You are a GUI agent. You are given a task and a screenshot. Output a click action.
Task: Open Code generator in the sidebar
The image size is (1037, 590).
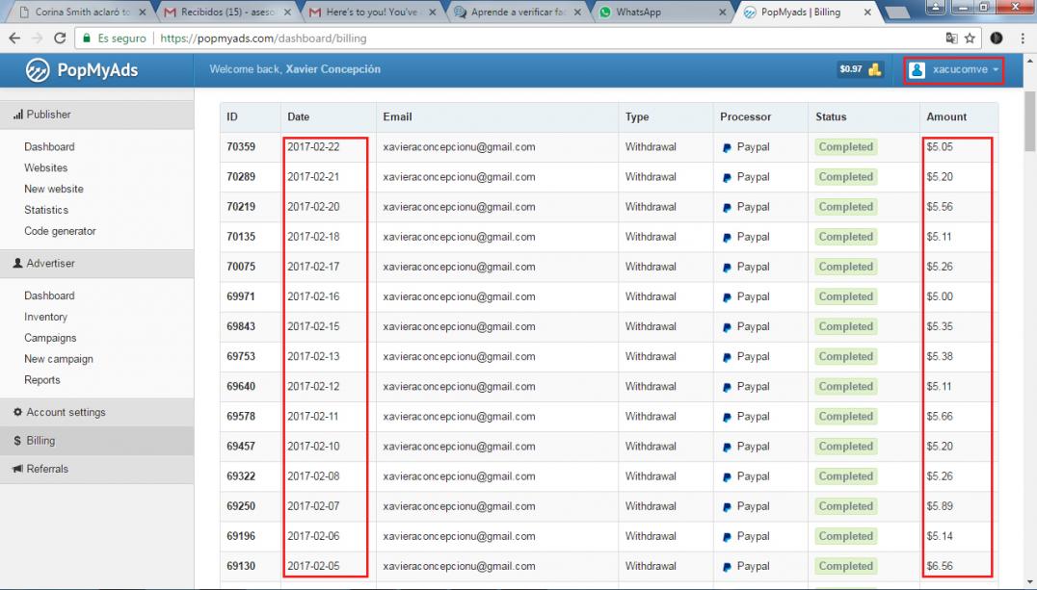60,231
